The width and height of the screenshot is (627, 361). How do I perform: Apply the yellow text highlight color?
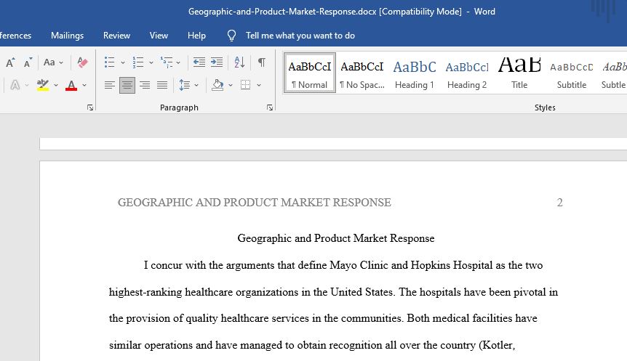pos(43,85)
